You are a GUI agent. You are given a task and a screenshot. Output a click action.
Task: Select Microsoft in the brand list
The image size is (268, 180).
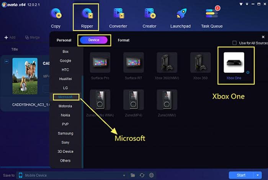coord(65,97)
